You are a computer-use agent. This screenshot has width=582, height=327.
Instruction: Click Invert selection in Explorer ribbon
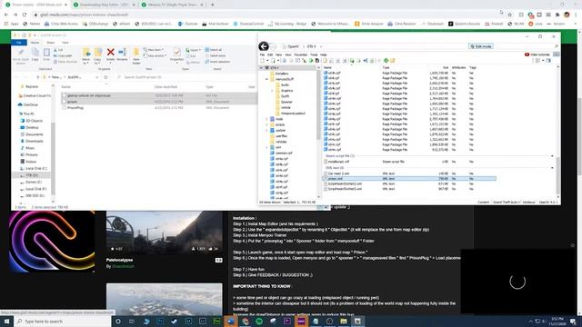click(217, 62)
